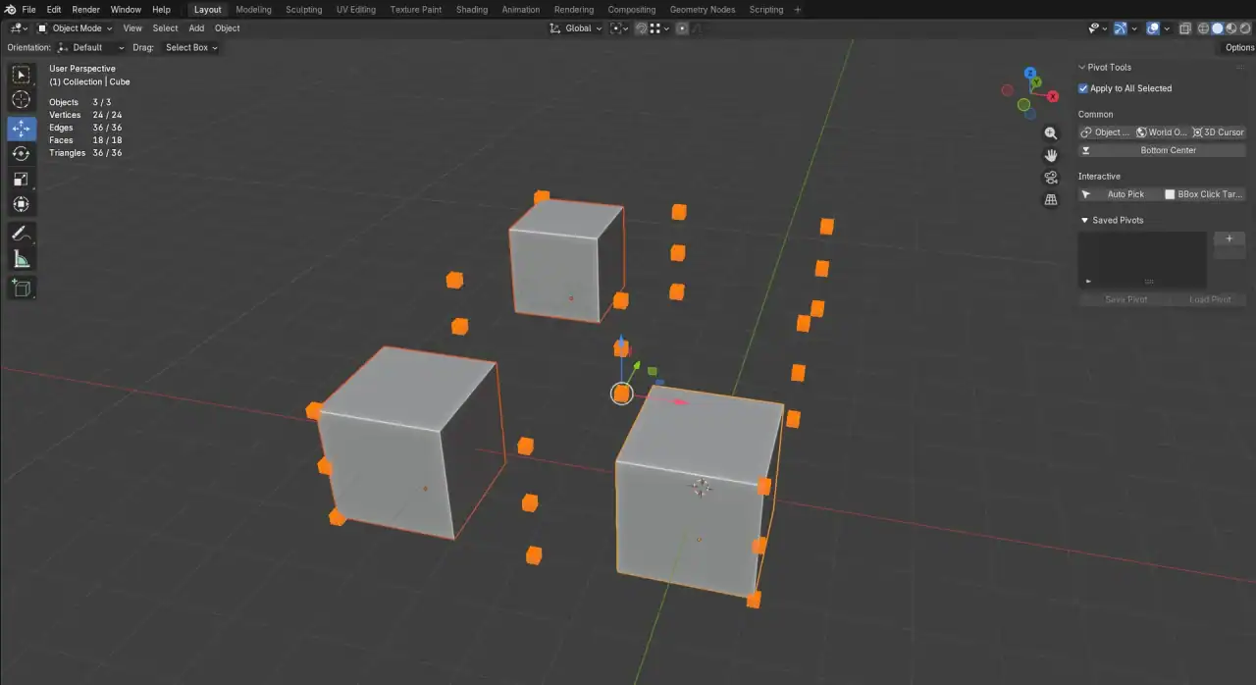Collapse the Saved Pivots section
This screenshot has width=1256, height=685.
coord(1084,221)
